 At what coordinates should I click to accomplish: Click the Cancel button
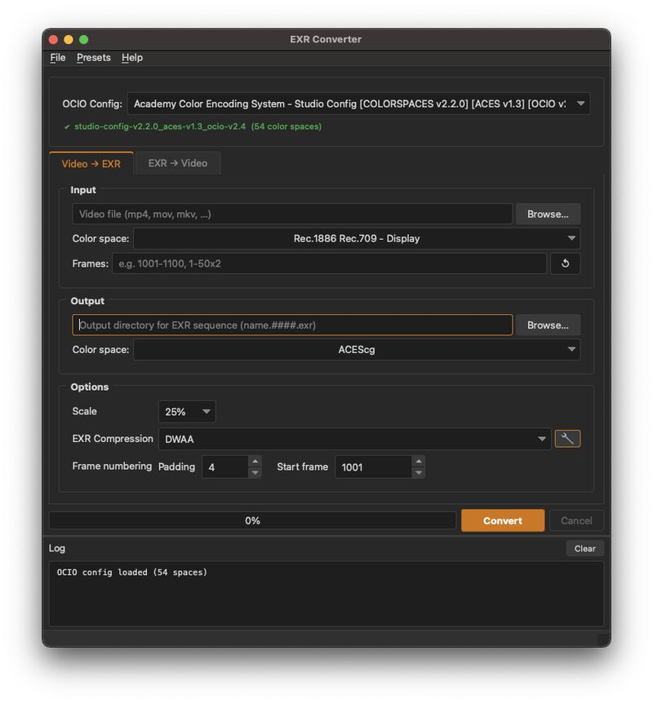(576, 520)
